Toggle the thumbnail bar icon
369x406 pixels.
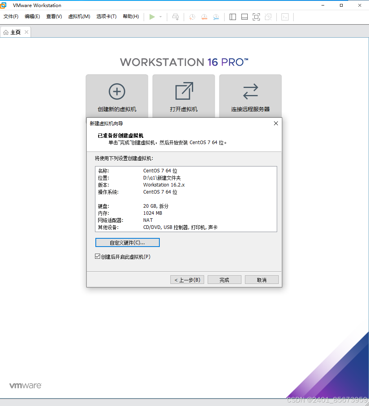245,17
